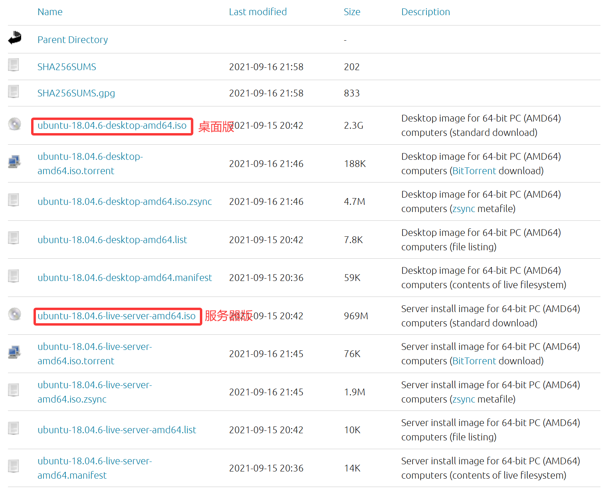Viewport: 608px width, 495px height.
Task: Click the computer icon for live-server-amd64.iso.torrent
Action: point(14,352)
